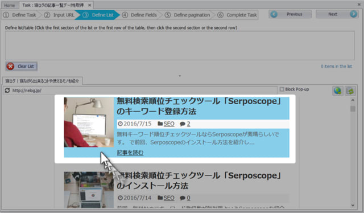364x213 pixels.
Task: Go to Input URL step
Action: [x=60, y=15]
